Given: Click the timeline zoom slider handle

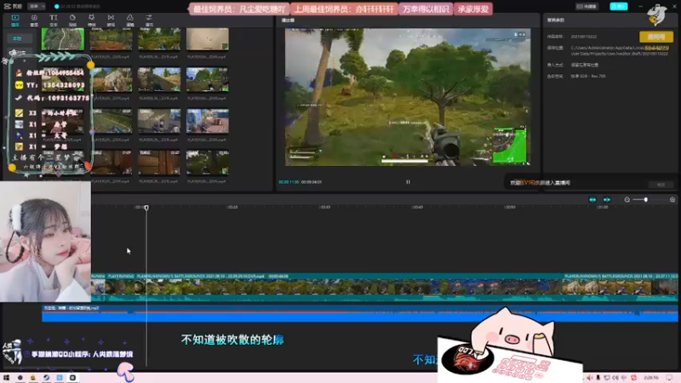Looking at the screenshot, I should 646,200.
